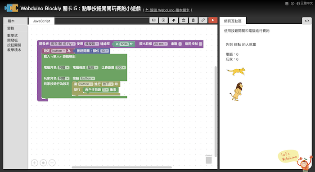Click the 使用按鈕開關和電腦進行賽跑 description
This screenshot has width=315, height=172.
[x=247, y=31]
